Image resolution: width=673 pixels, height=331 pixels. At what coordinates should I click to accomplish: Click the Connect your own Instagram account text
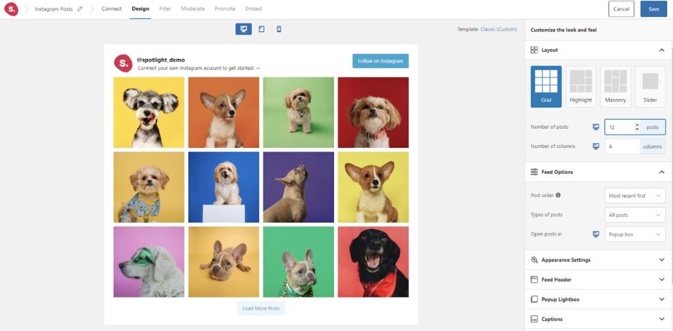[x=198, y=68]
